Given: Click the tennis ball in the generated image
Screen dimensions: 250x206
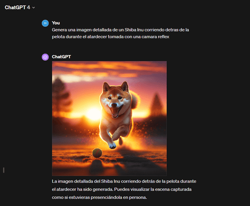Looking at the screenshot, I should [97, 153].
